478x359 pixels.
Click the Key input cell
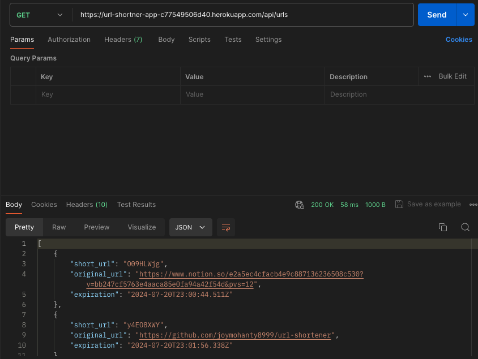(108, 94)
